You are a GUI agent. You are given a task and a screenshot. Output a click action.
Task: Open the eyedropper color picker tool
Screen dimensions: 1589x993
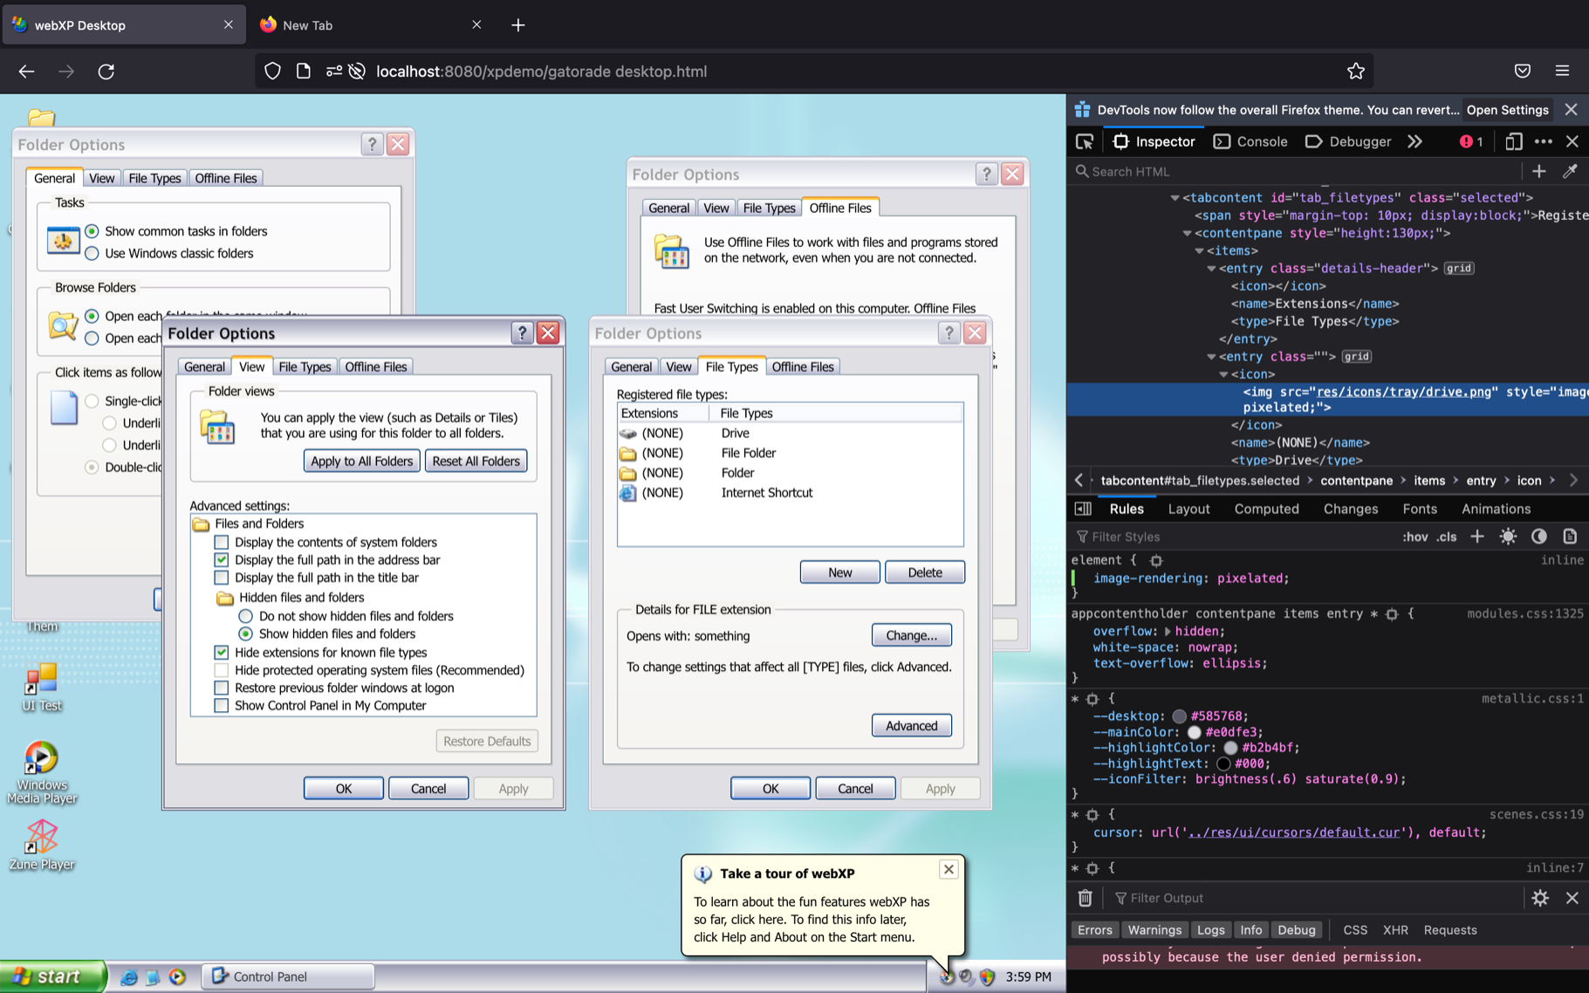click(1570, 172)
